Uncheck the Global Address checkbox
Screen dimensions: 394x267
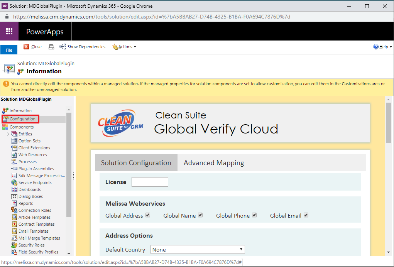pyautogui.click(x=148, y=215)
